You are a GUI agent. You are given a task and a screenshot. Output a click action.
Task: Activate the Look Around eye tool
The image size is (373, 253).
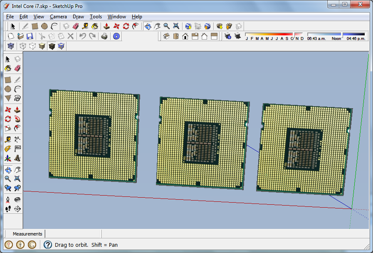pyautogui.click(x=17, y=199)
